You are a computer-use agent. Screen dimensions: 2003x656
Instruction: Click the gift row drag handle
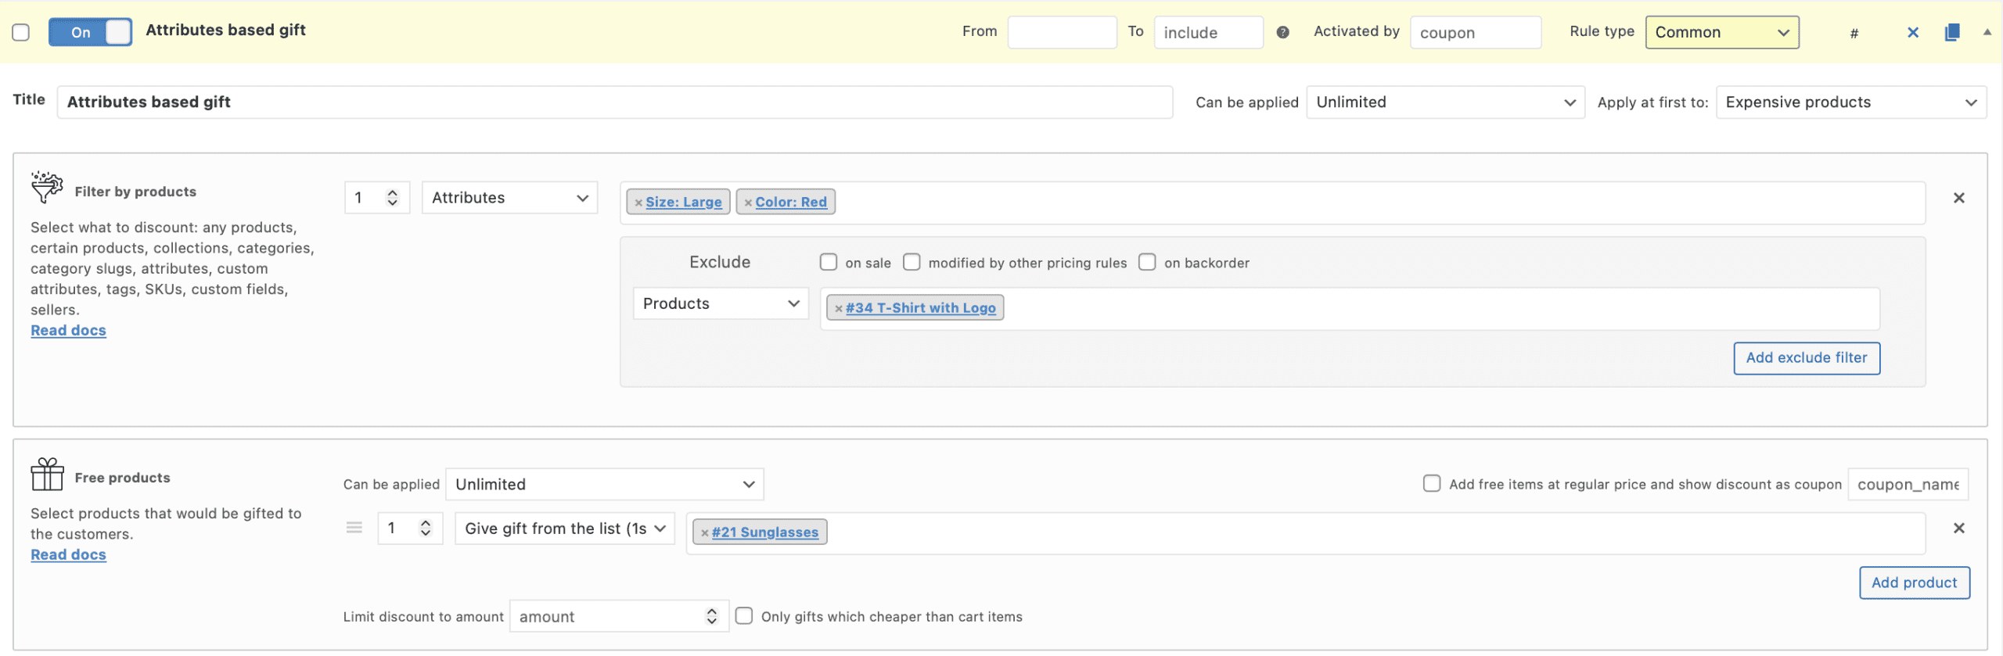(x=354, y=529)
